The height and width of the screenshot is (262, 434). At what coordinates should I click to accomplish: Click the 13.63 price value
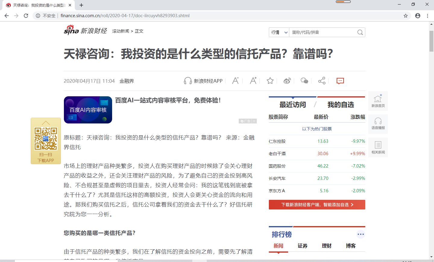323,141
